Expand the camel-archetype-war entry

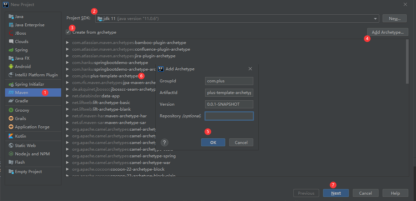coord(67,163)
